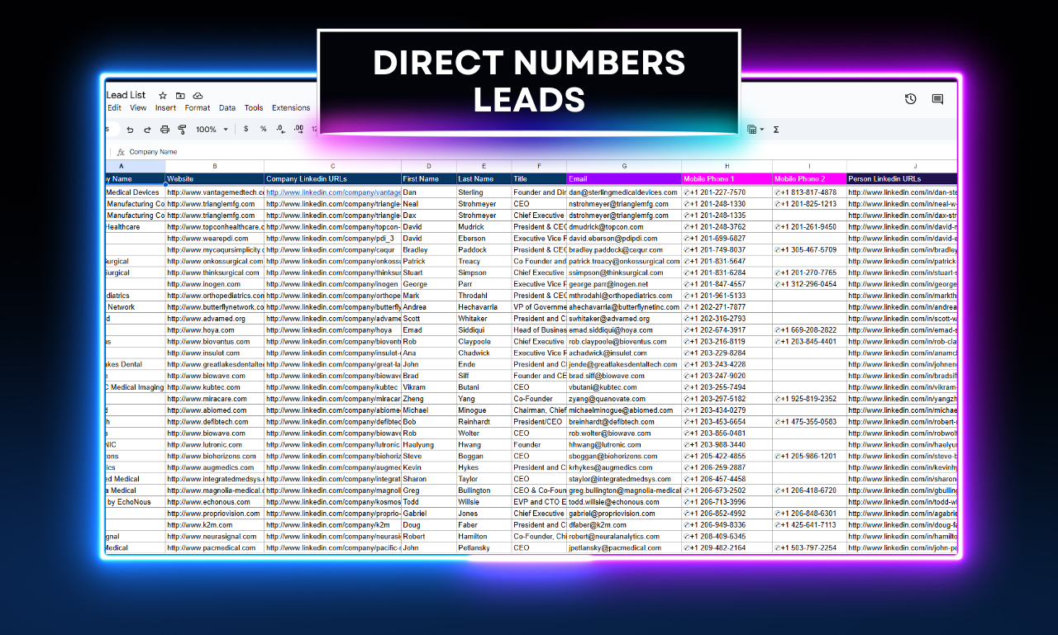
Task: Open the table views dropdown arrow
Action: tap(761, 130)
